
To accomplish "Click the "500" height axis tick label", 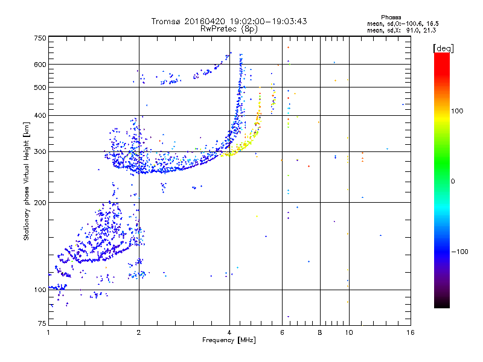I will tap(40, 87).
